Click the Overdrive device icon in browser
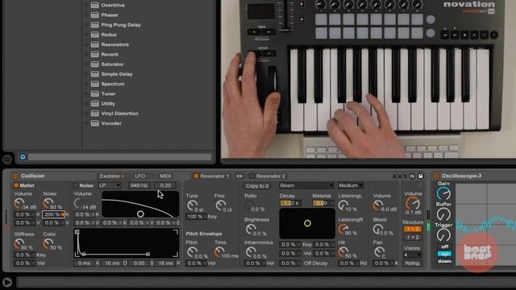The width and height of the screenshot is (516, 290). pyautogui.click(x=95, y=6)
